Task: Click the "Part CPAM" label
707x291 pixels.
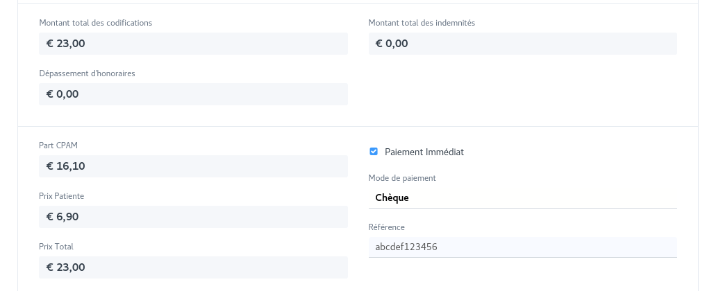Action: pyautogui.click(x=58, y=145)
